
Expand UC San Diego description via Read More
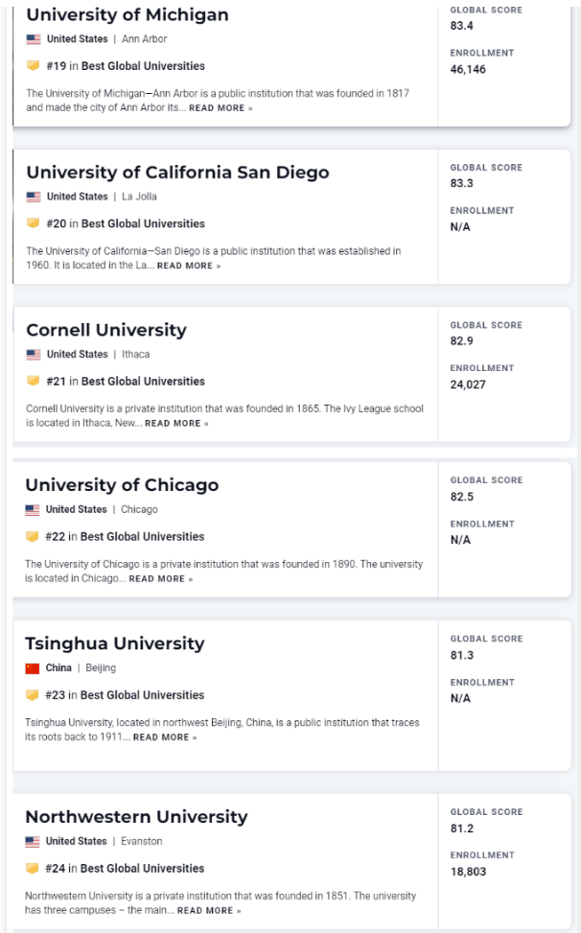pos(189,266)
